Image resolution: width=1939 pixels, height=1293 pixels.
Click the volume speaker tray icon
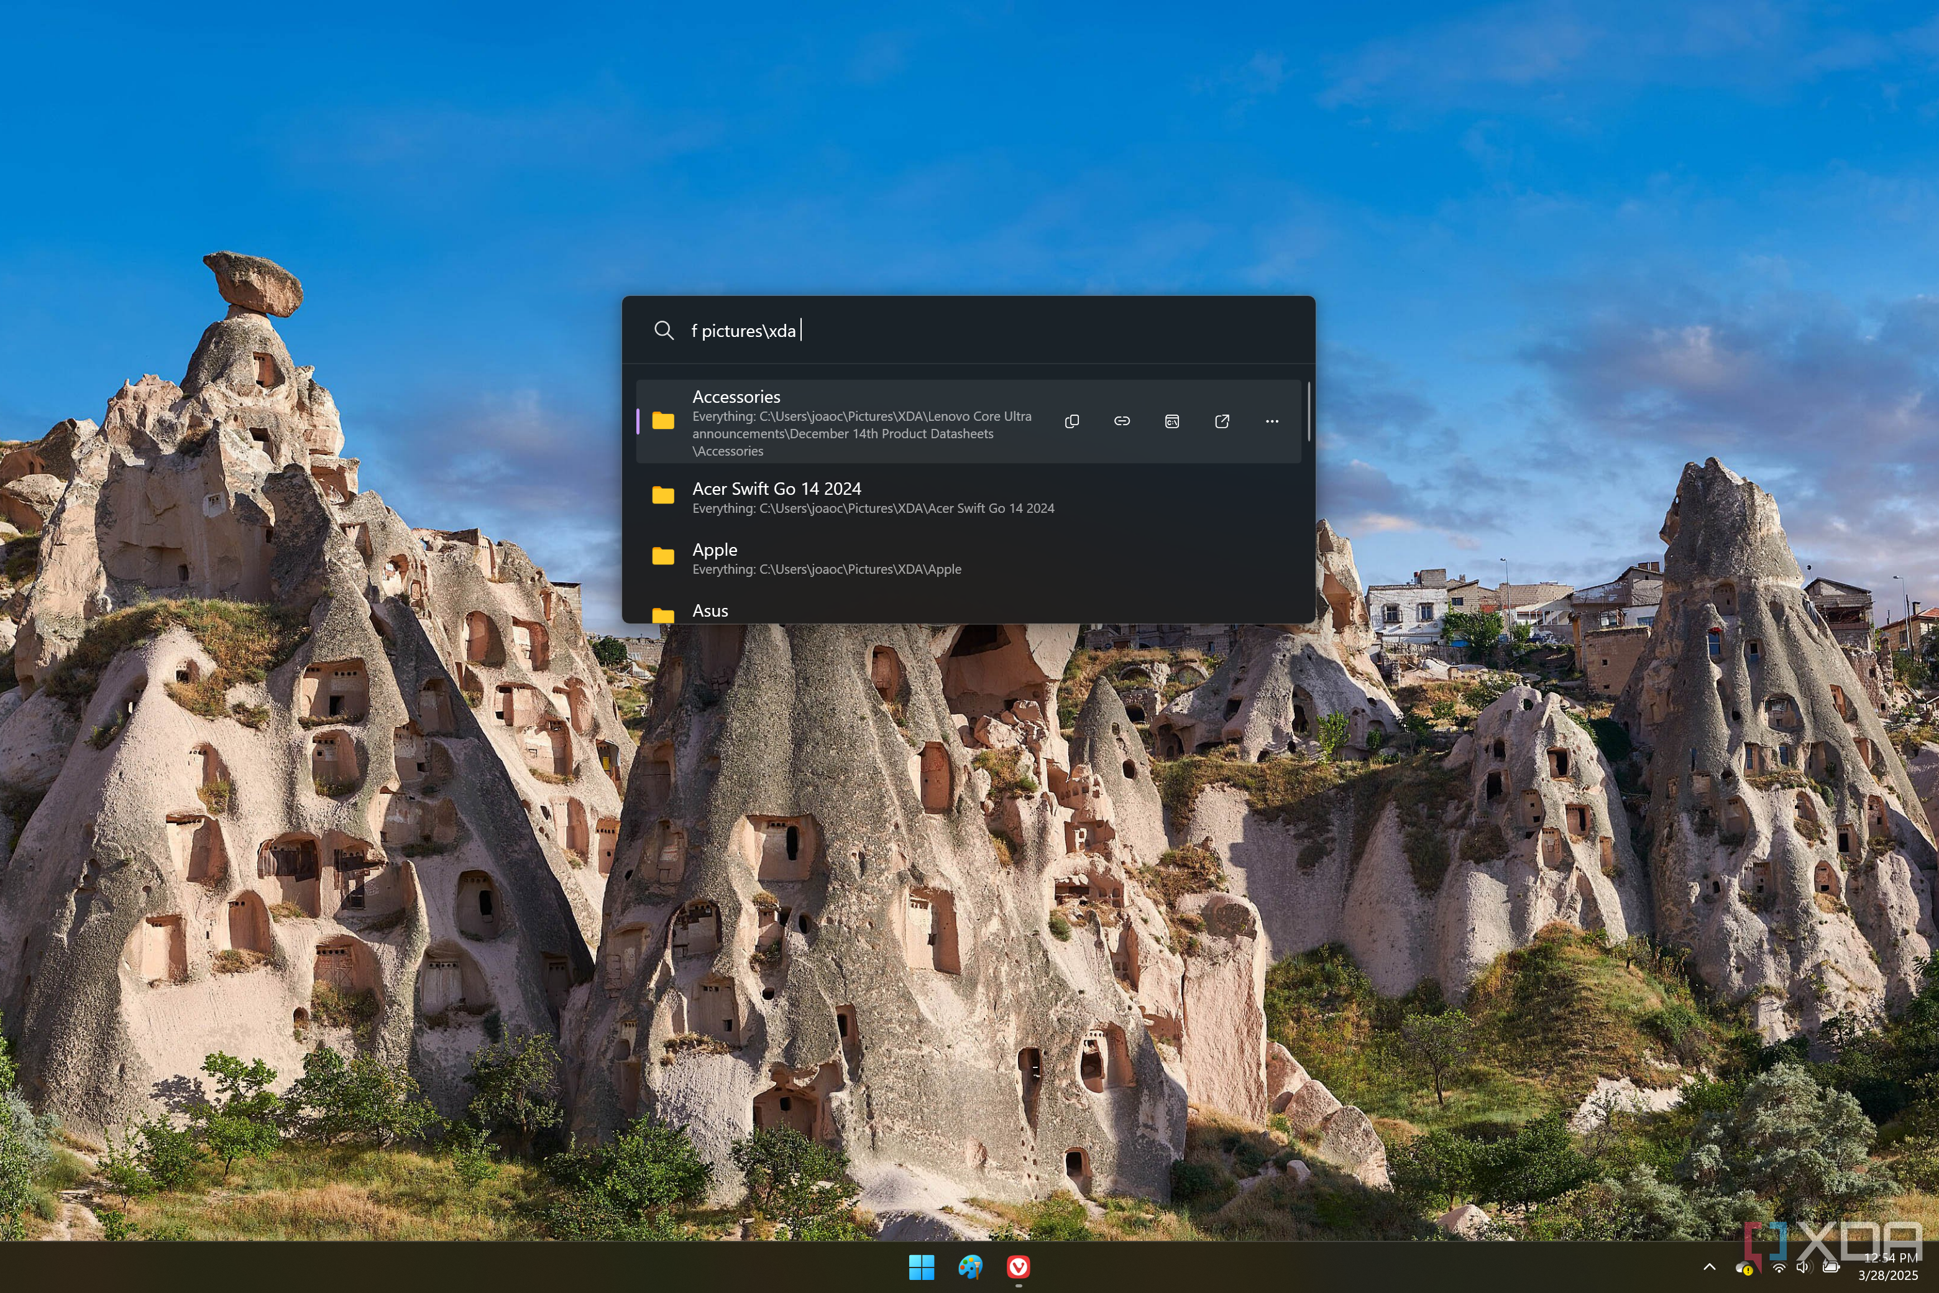click(x=1803, y=1267)
